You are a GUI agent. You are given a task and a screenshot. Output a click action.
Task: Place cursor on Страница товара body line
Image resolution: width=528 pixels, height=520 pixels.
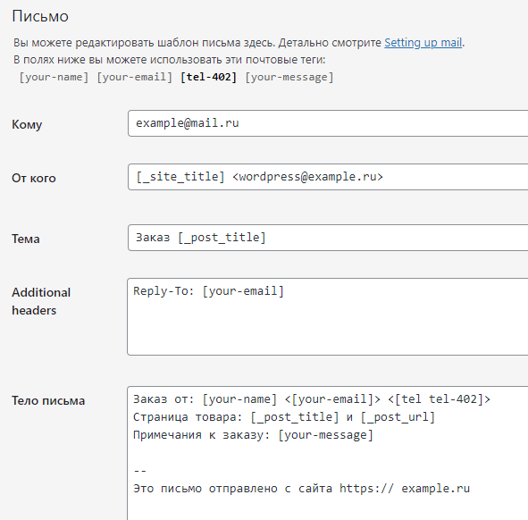pyautogui.click(x=284, y=417)
